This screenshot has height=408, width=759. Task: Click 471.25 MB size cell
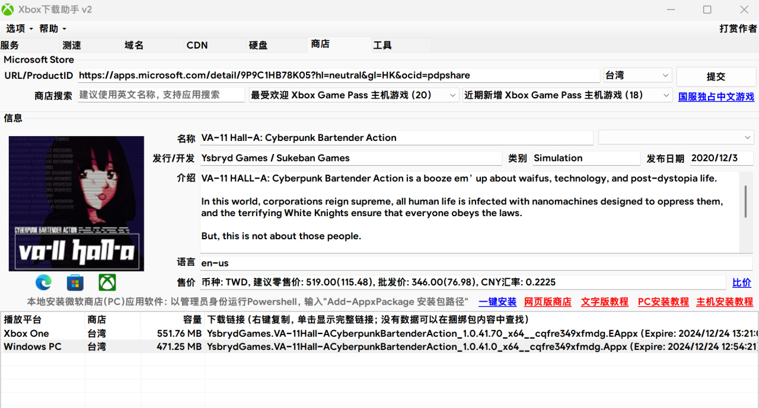click(179, 346)
